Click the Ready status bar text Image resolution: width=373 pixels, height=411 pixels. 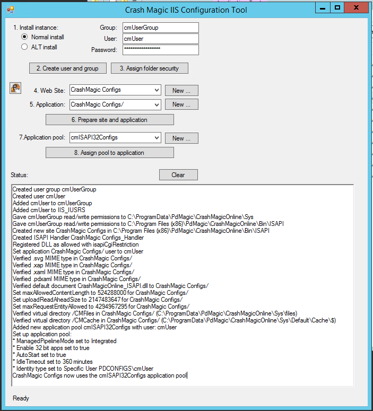21,398
